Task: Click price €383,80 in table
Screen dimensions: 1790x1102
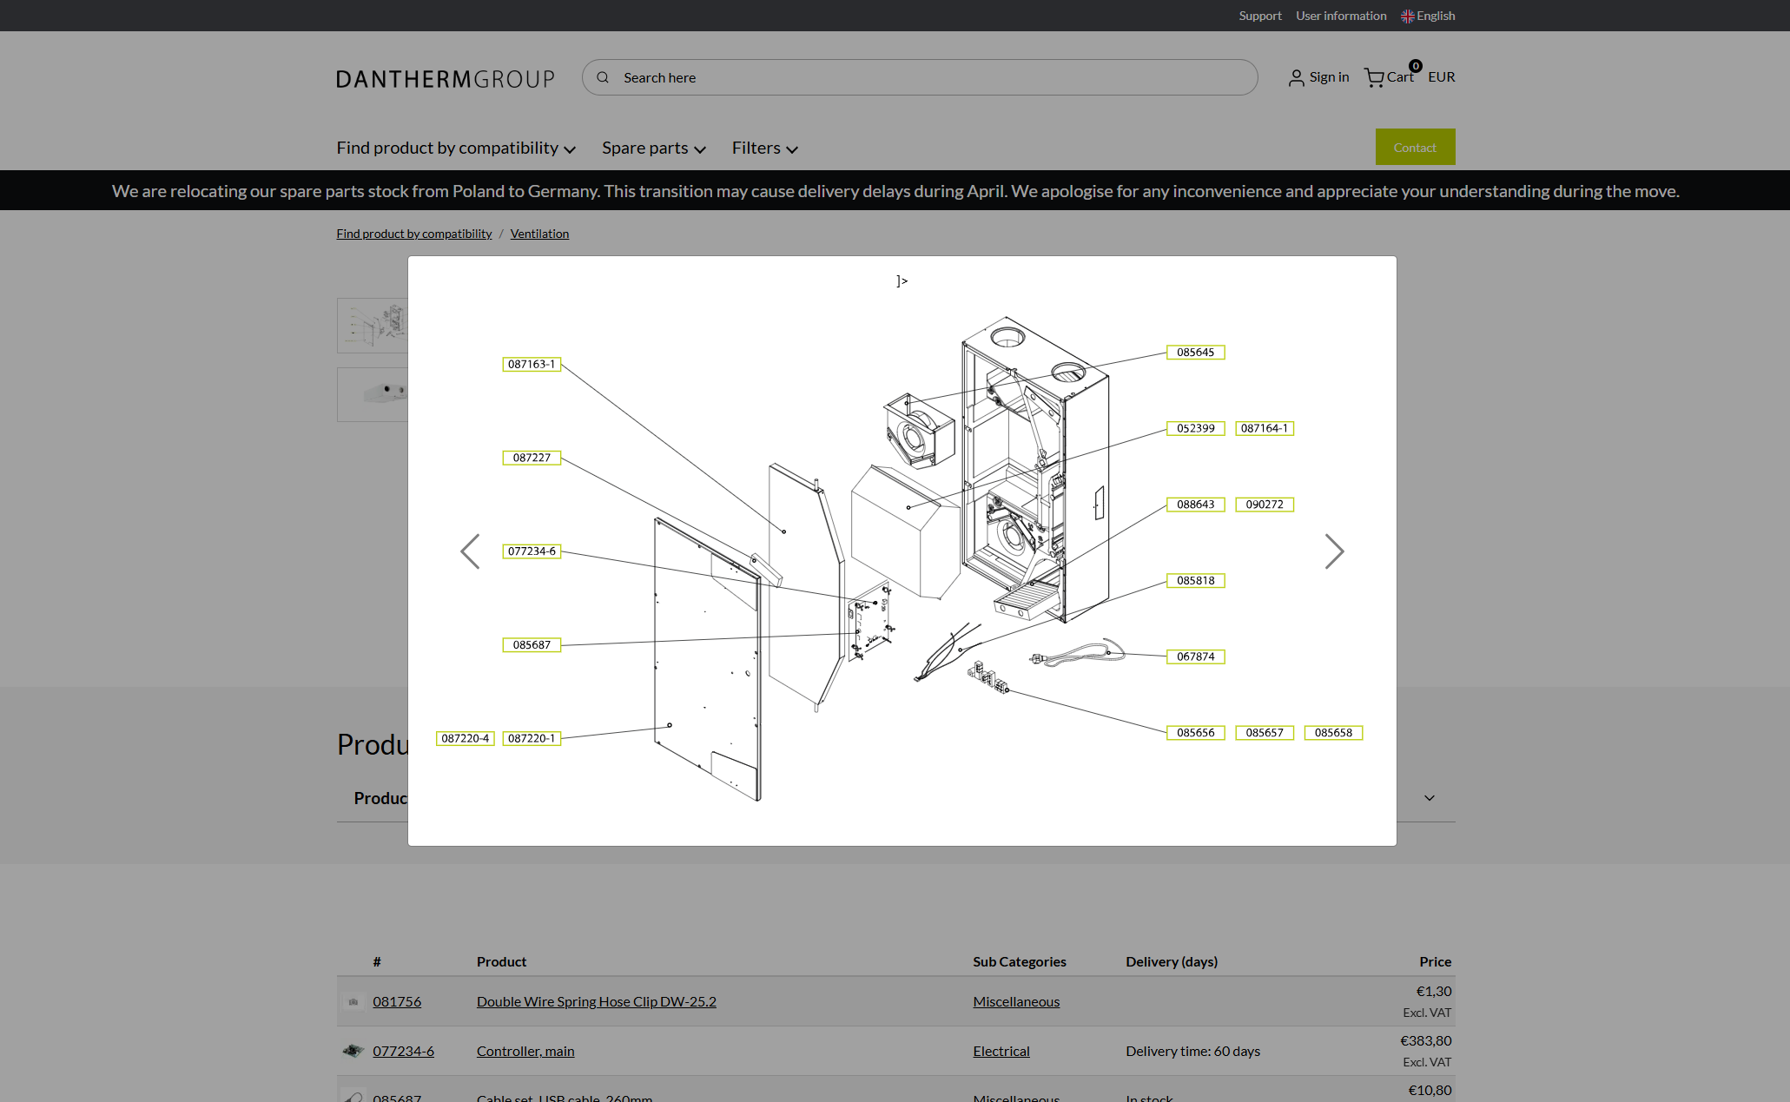Action: [1425, 1040]
